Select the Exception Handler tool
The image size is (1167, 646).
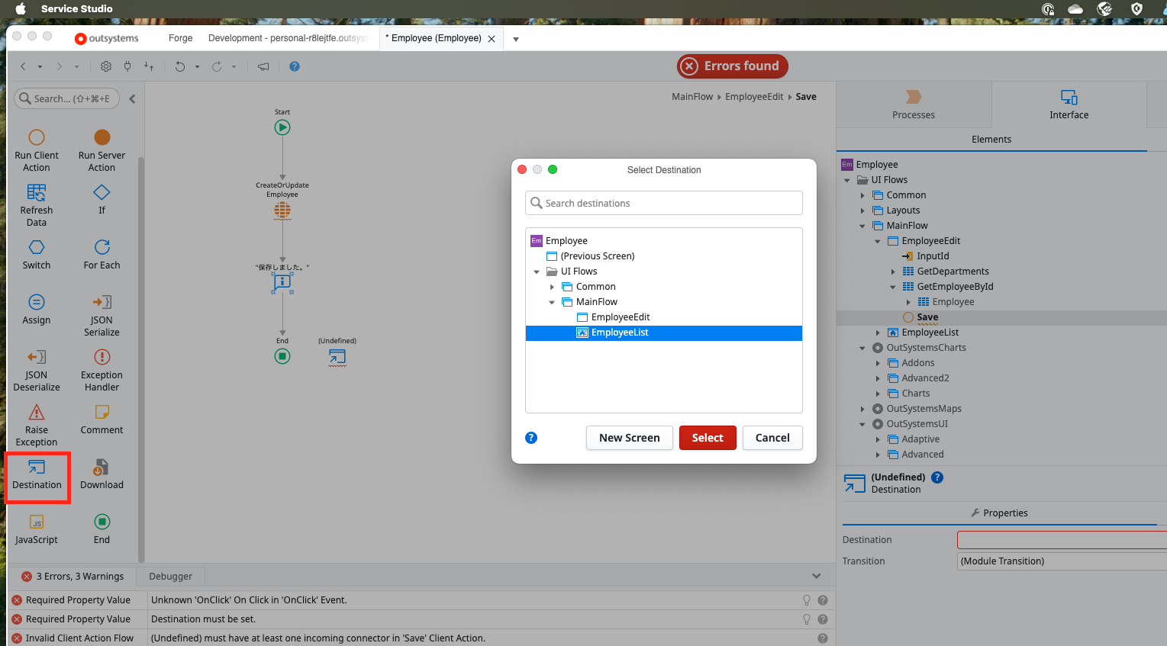tap(102, 370)
